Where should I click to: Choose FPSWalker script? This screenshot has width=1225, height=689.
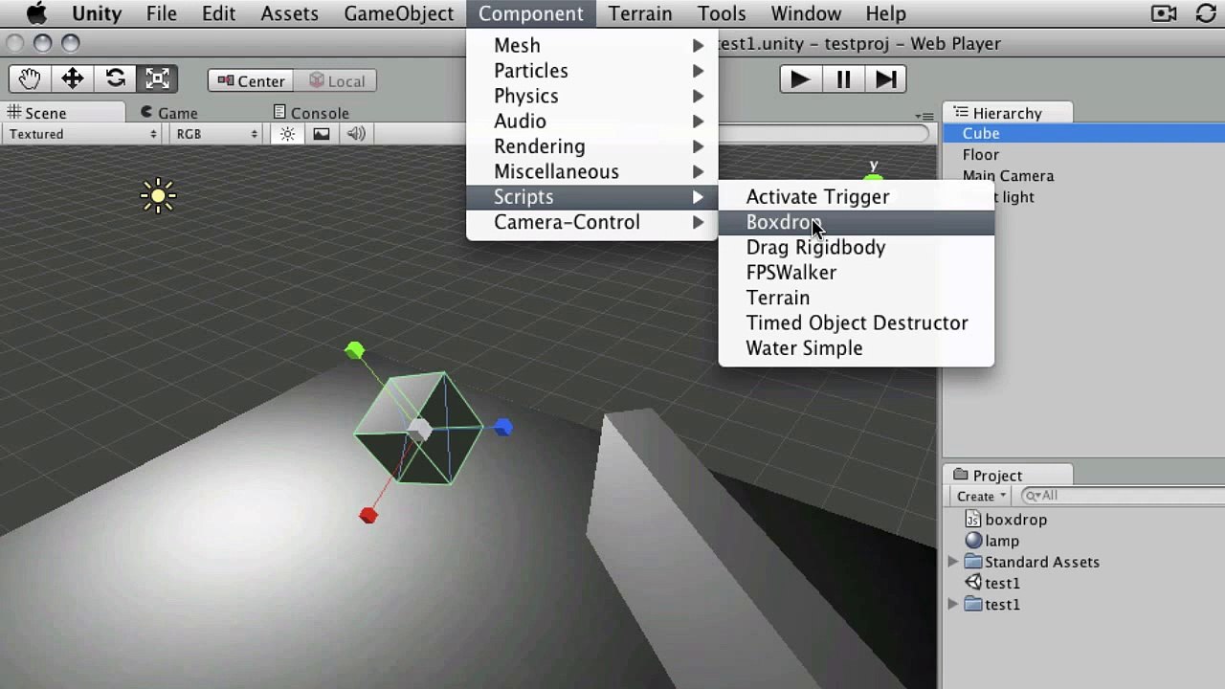click(x=857, y=273)
